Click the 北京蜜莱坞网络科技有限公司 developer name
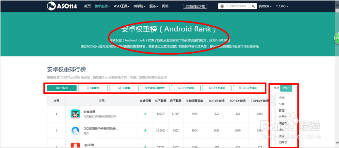The height and width of the screenshot is (148, 339). [100, 116]
